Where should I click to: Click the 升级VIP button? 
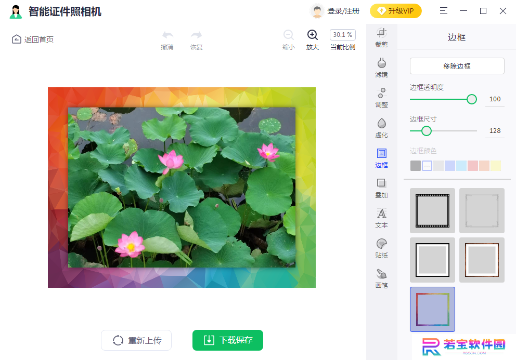click(x=395, y=11)
